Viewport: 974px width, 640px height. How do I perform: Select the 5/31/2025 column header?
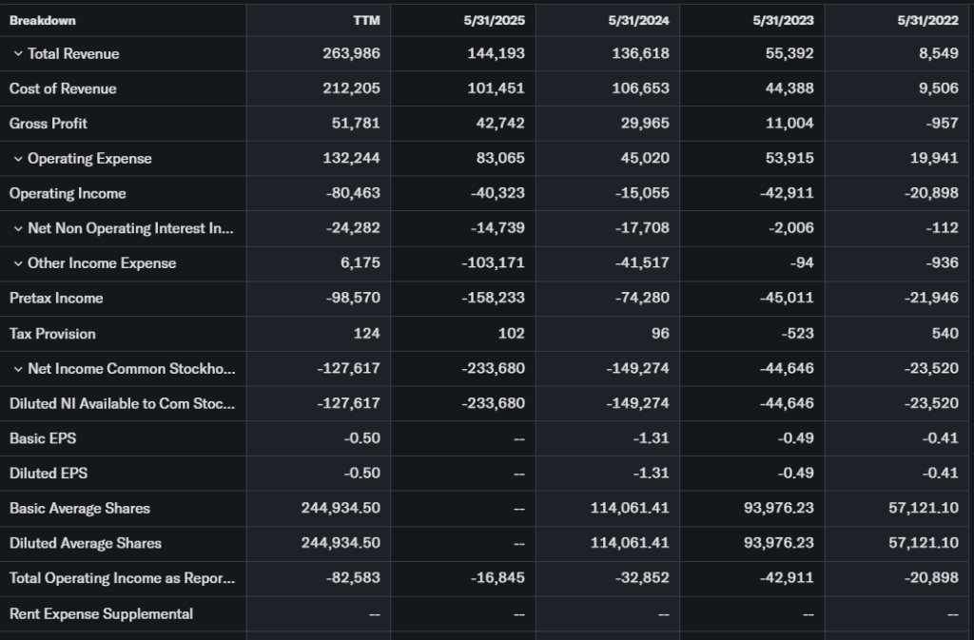[x=497, y=20]
